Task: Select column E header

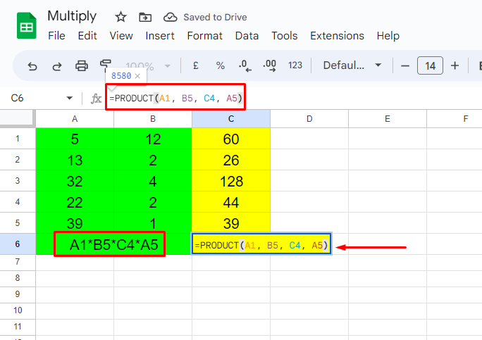Action: [388, 119]
